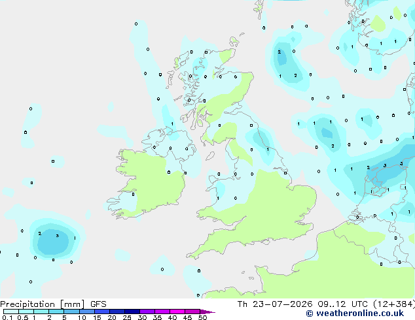The image size is (415, 320).
Task: Click the '(12+384)' forecast offset text
Action: pos(394,304)
